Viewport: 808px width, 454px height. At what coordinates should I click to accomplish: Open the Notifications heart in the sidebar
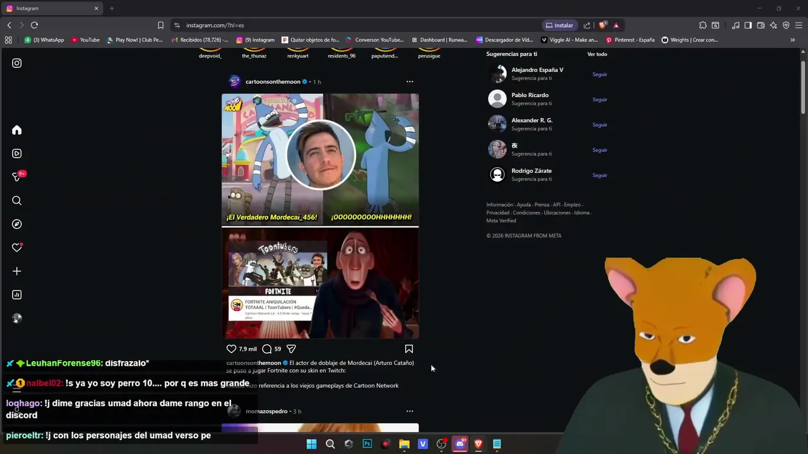point(17,248)
